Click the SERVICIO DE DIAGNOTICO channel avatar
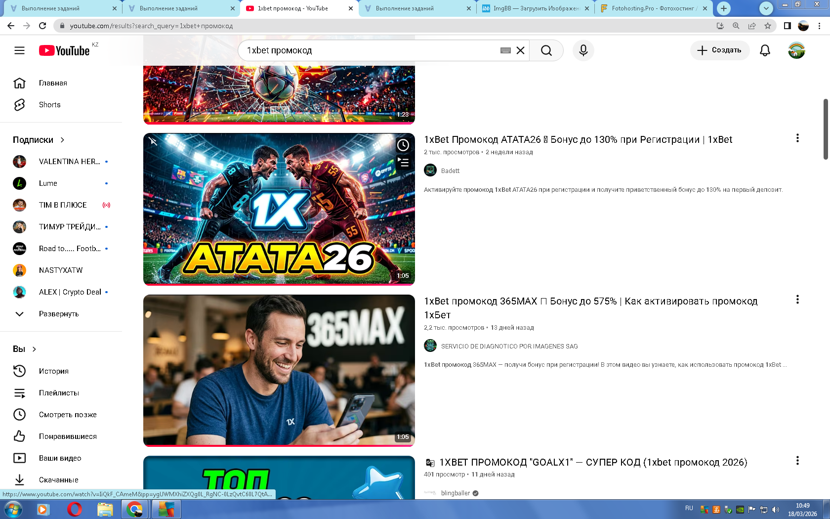 pyautogui.click(x=430, y=346)
